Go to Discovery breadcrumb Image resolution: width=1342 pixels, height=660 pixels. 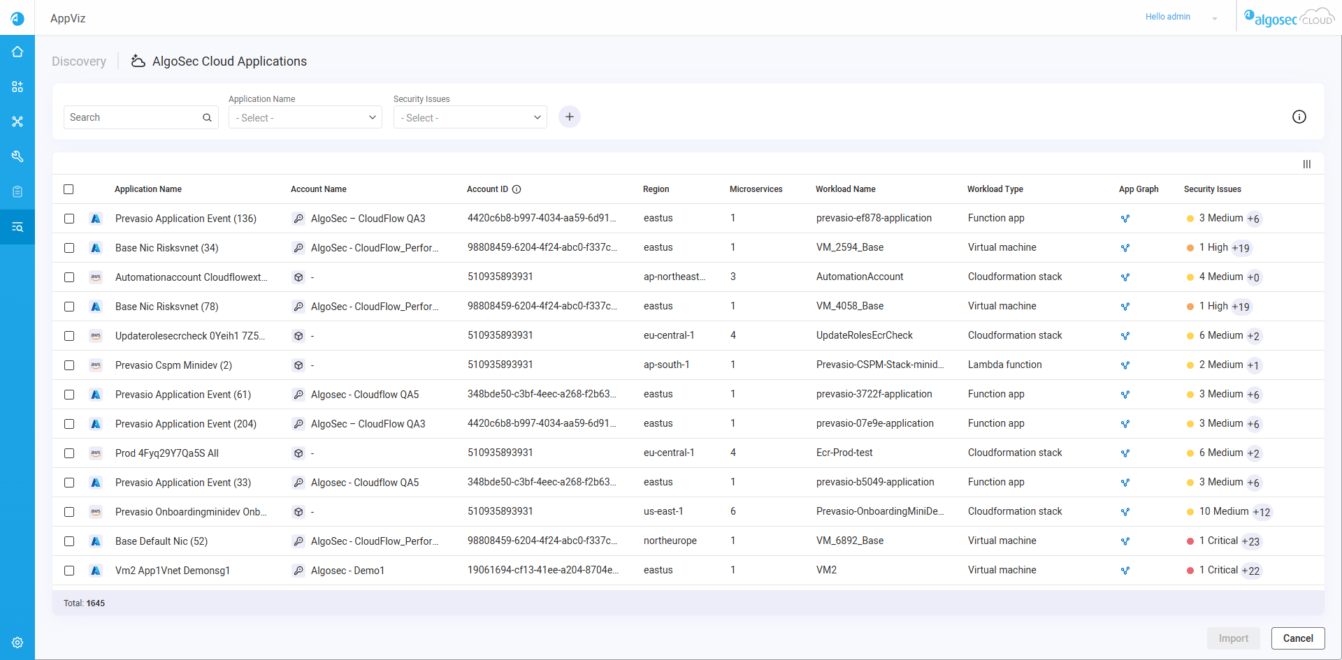[x=79, y=61]
